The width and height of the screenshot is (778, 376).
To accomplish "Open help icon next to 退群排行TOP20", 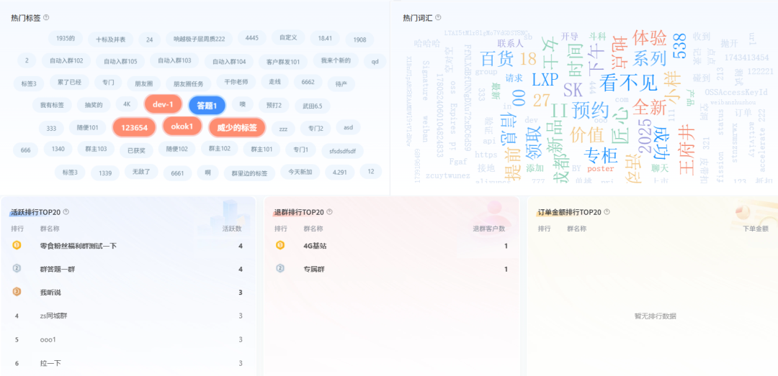I will coord(330,212).
